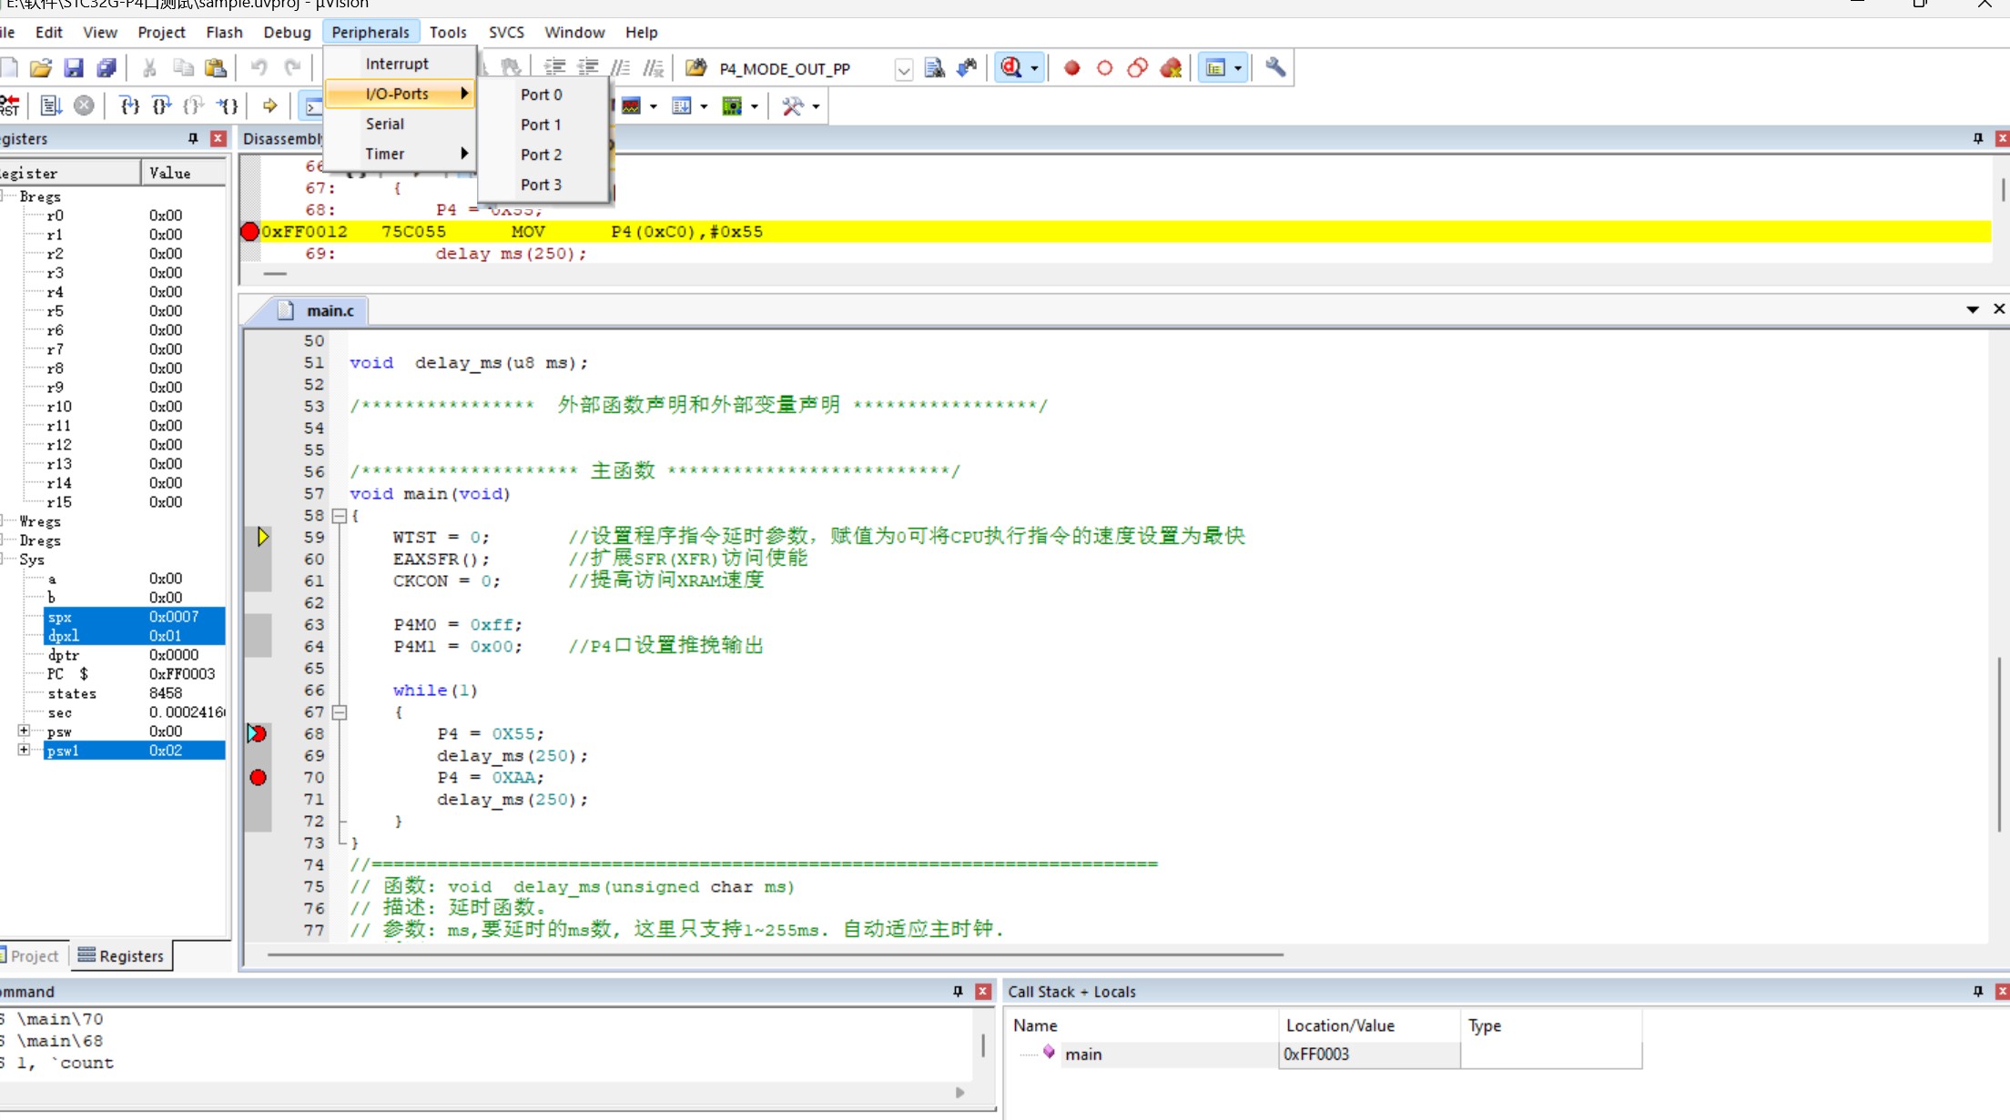Collapse the while loop fold at line 67
This screenshot has height=1120, width=2010.
[x=340, y=712]
